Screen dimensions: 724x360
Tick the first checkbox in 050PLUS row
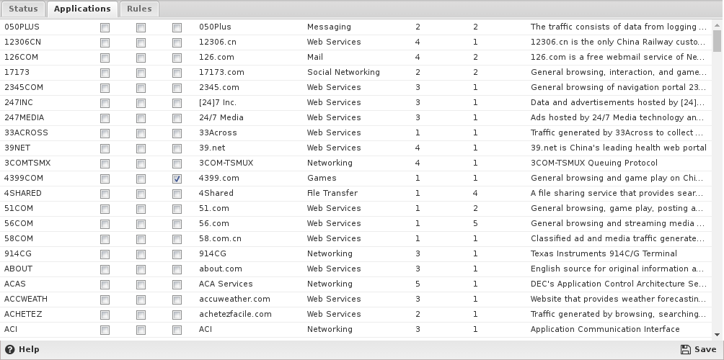tap(105, 27)
